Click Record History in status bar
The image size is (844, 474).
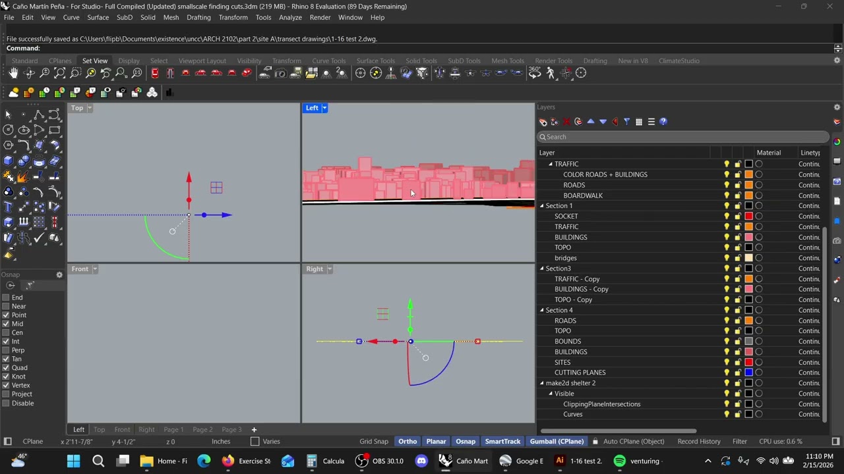pos(699,441)
